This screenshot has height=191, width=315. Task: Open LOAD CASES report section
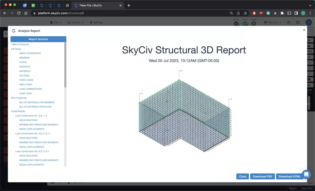tap(26, 93)
